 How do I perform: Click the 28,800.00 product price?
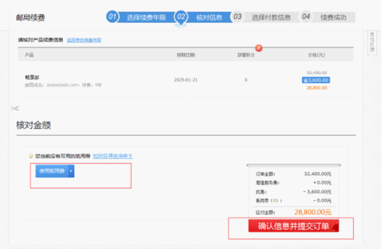pos(317,87)
